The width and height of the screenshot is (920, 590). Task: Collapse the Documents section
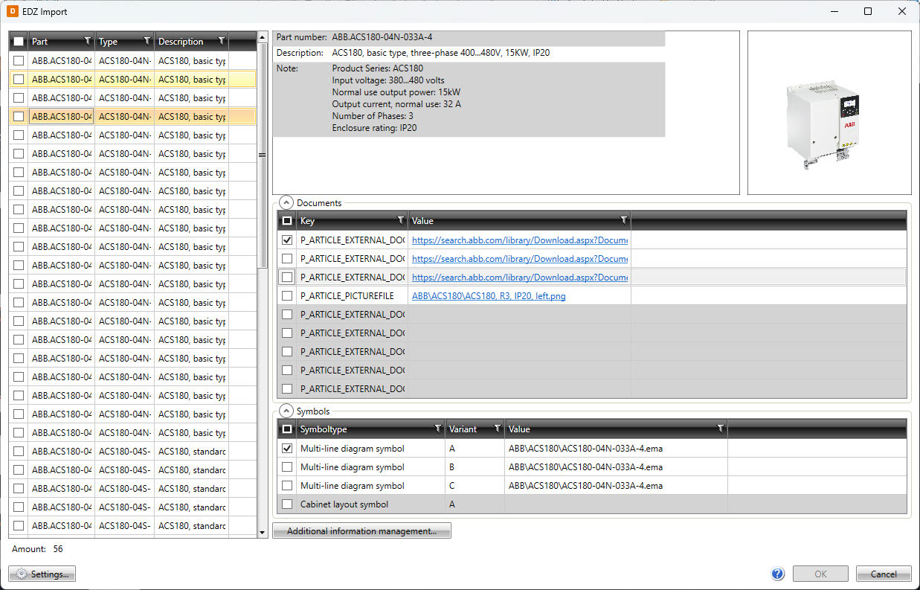point(286,202)
